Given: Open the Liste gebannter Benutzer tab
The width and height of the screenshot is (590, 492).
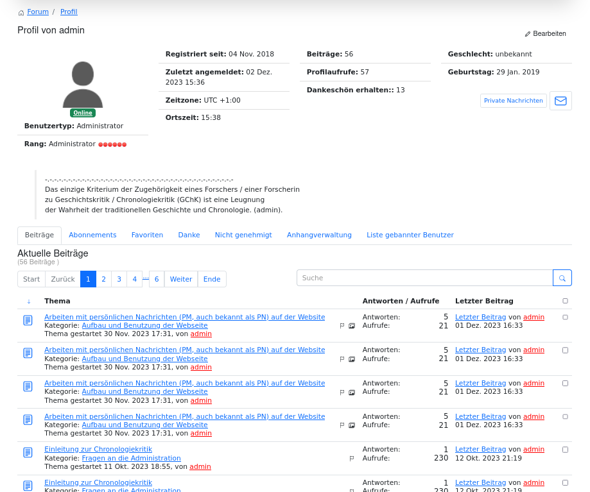Looking at the screenshot, I should 410,235.
